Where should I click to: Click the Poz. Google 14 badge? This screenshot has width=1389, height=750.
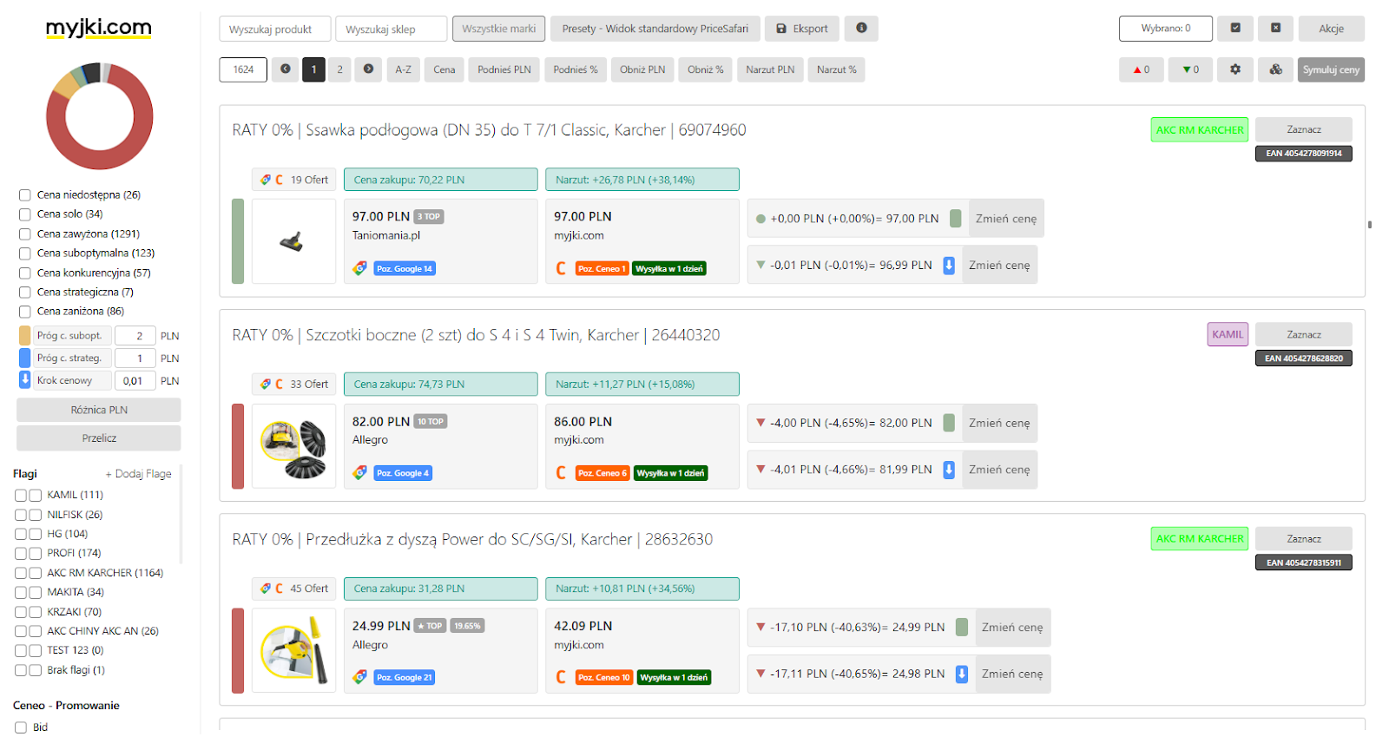point(405,269)
